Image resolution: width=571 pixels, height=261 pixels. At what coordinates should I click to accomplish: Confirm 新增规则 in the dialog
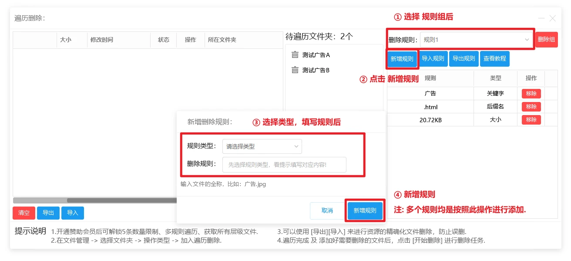click(365, 211)
